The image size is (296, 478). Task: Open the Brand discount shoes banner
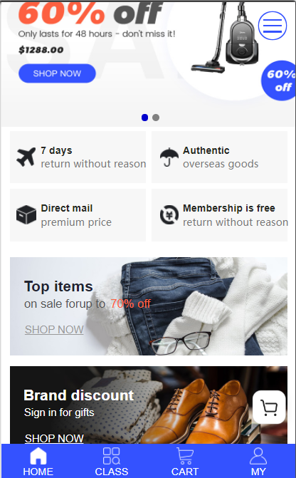click(x=149, y=405)
